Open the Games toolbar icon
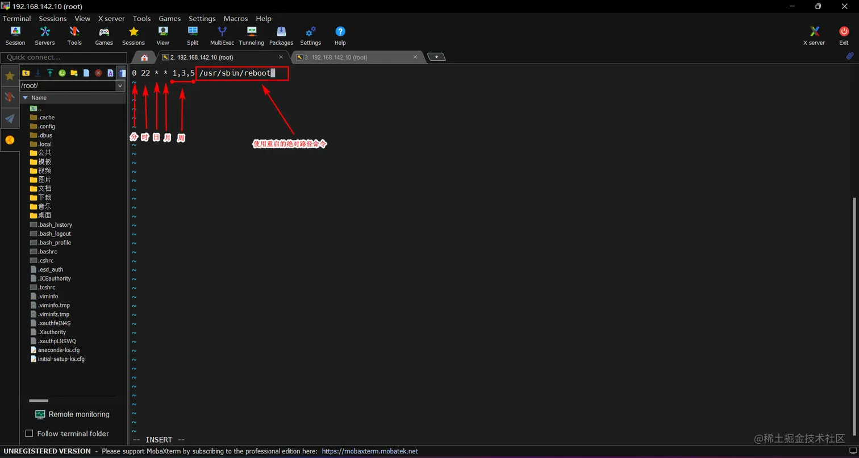The image size is (859, 458). [x=104, y=35]
